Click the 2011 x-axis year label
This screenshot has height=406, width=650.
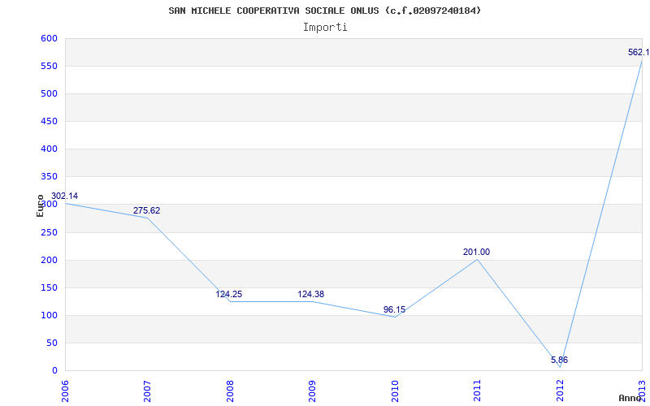point(477,391)
